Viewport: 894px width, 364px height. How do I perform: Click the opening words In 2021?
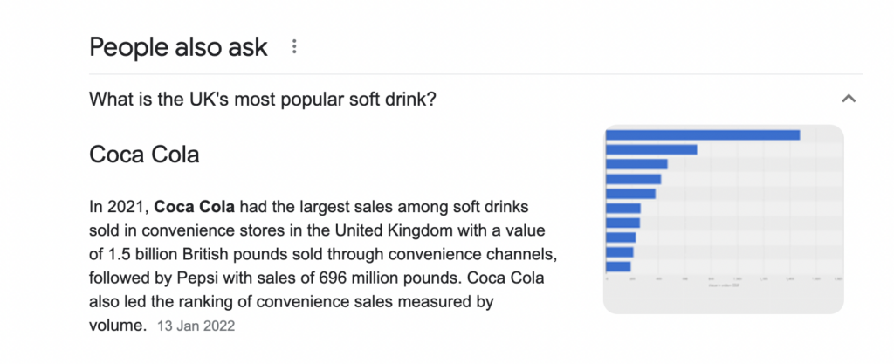pyautogui.click(x=120, y=206)
